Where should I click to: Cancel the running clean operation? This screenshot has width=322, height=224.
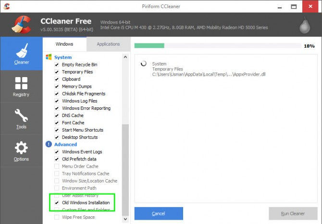pos(159,213)
